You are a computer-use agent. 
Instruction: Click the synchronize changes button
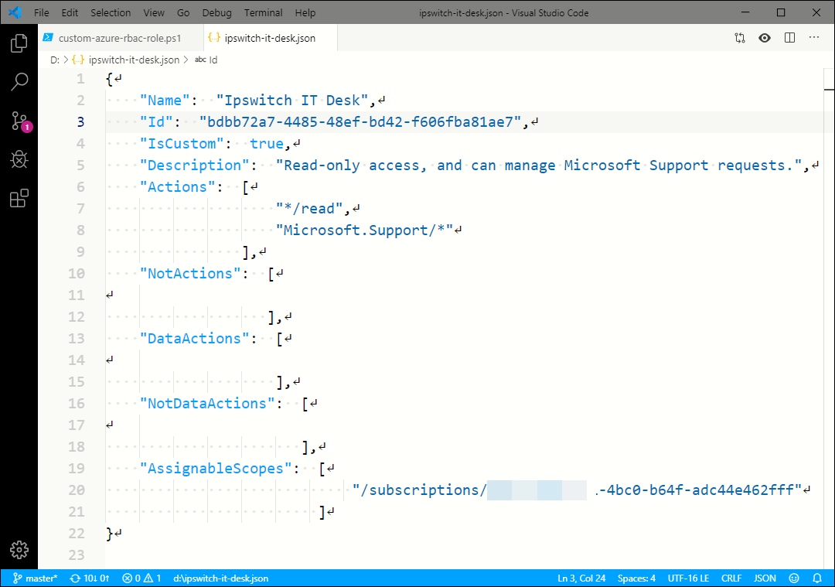pyautogui.click(x=90, y=578)
